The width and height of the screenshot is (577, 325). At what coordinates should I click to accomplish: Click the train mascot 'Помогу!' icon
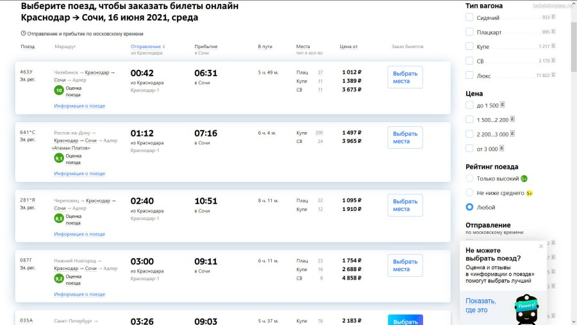coord(528,309)
